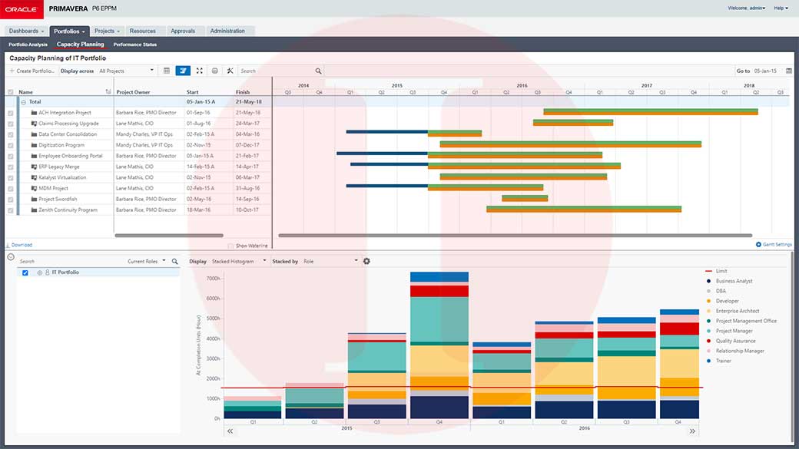799x449 pixels.
Task: Click the Project Owner column header
Action: pos(133,92)
